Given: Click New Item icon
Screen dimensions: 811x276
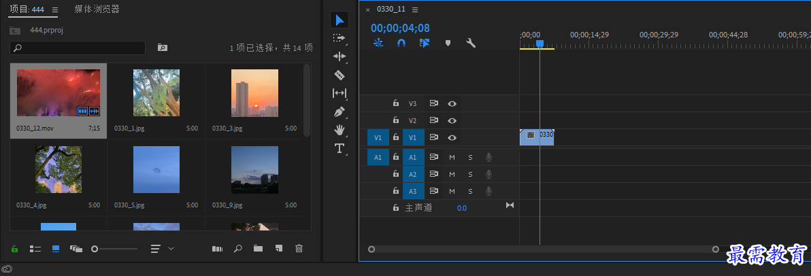Looking at the screenshot, I should (x=279, y=249).
